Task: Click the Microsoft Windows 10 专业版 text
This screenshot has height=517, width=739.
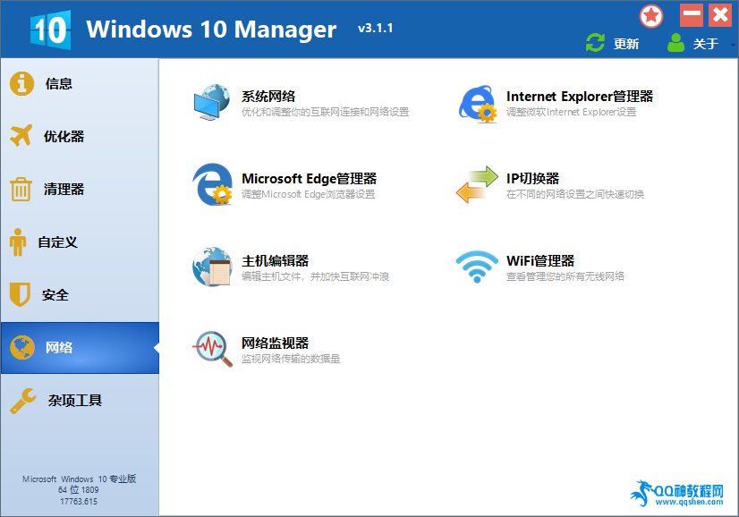Action: tap(79, 479)
